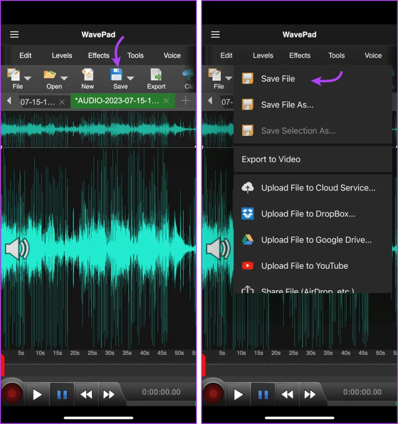Open hamburger menu in right WavePad screen

pyautogui.click(x=215, y=34)
